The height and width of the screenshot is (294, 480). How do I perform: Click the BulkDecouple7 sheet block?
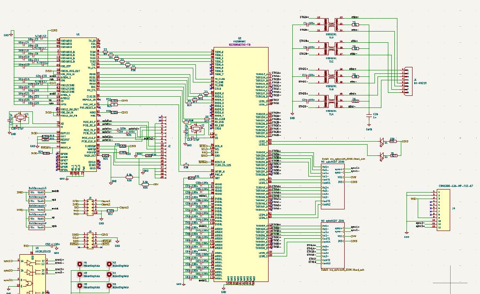tap(37, 210)
